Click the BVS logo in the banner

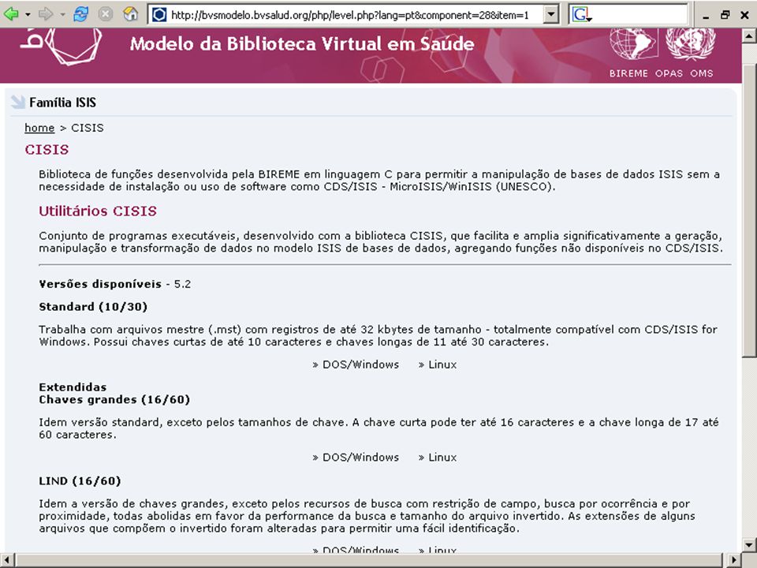pyautogui.click(x=61, y=46)
